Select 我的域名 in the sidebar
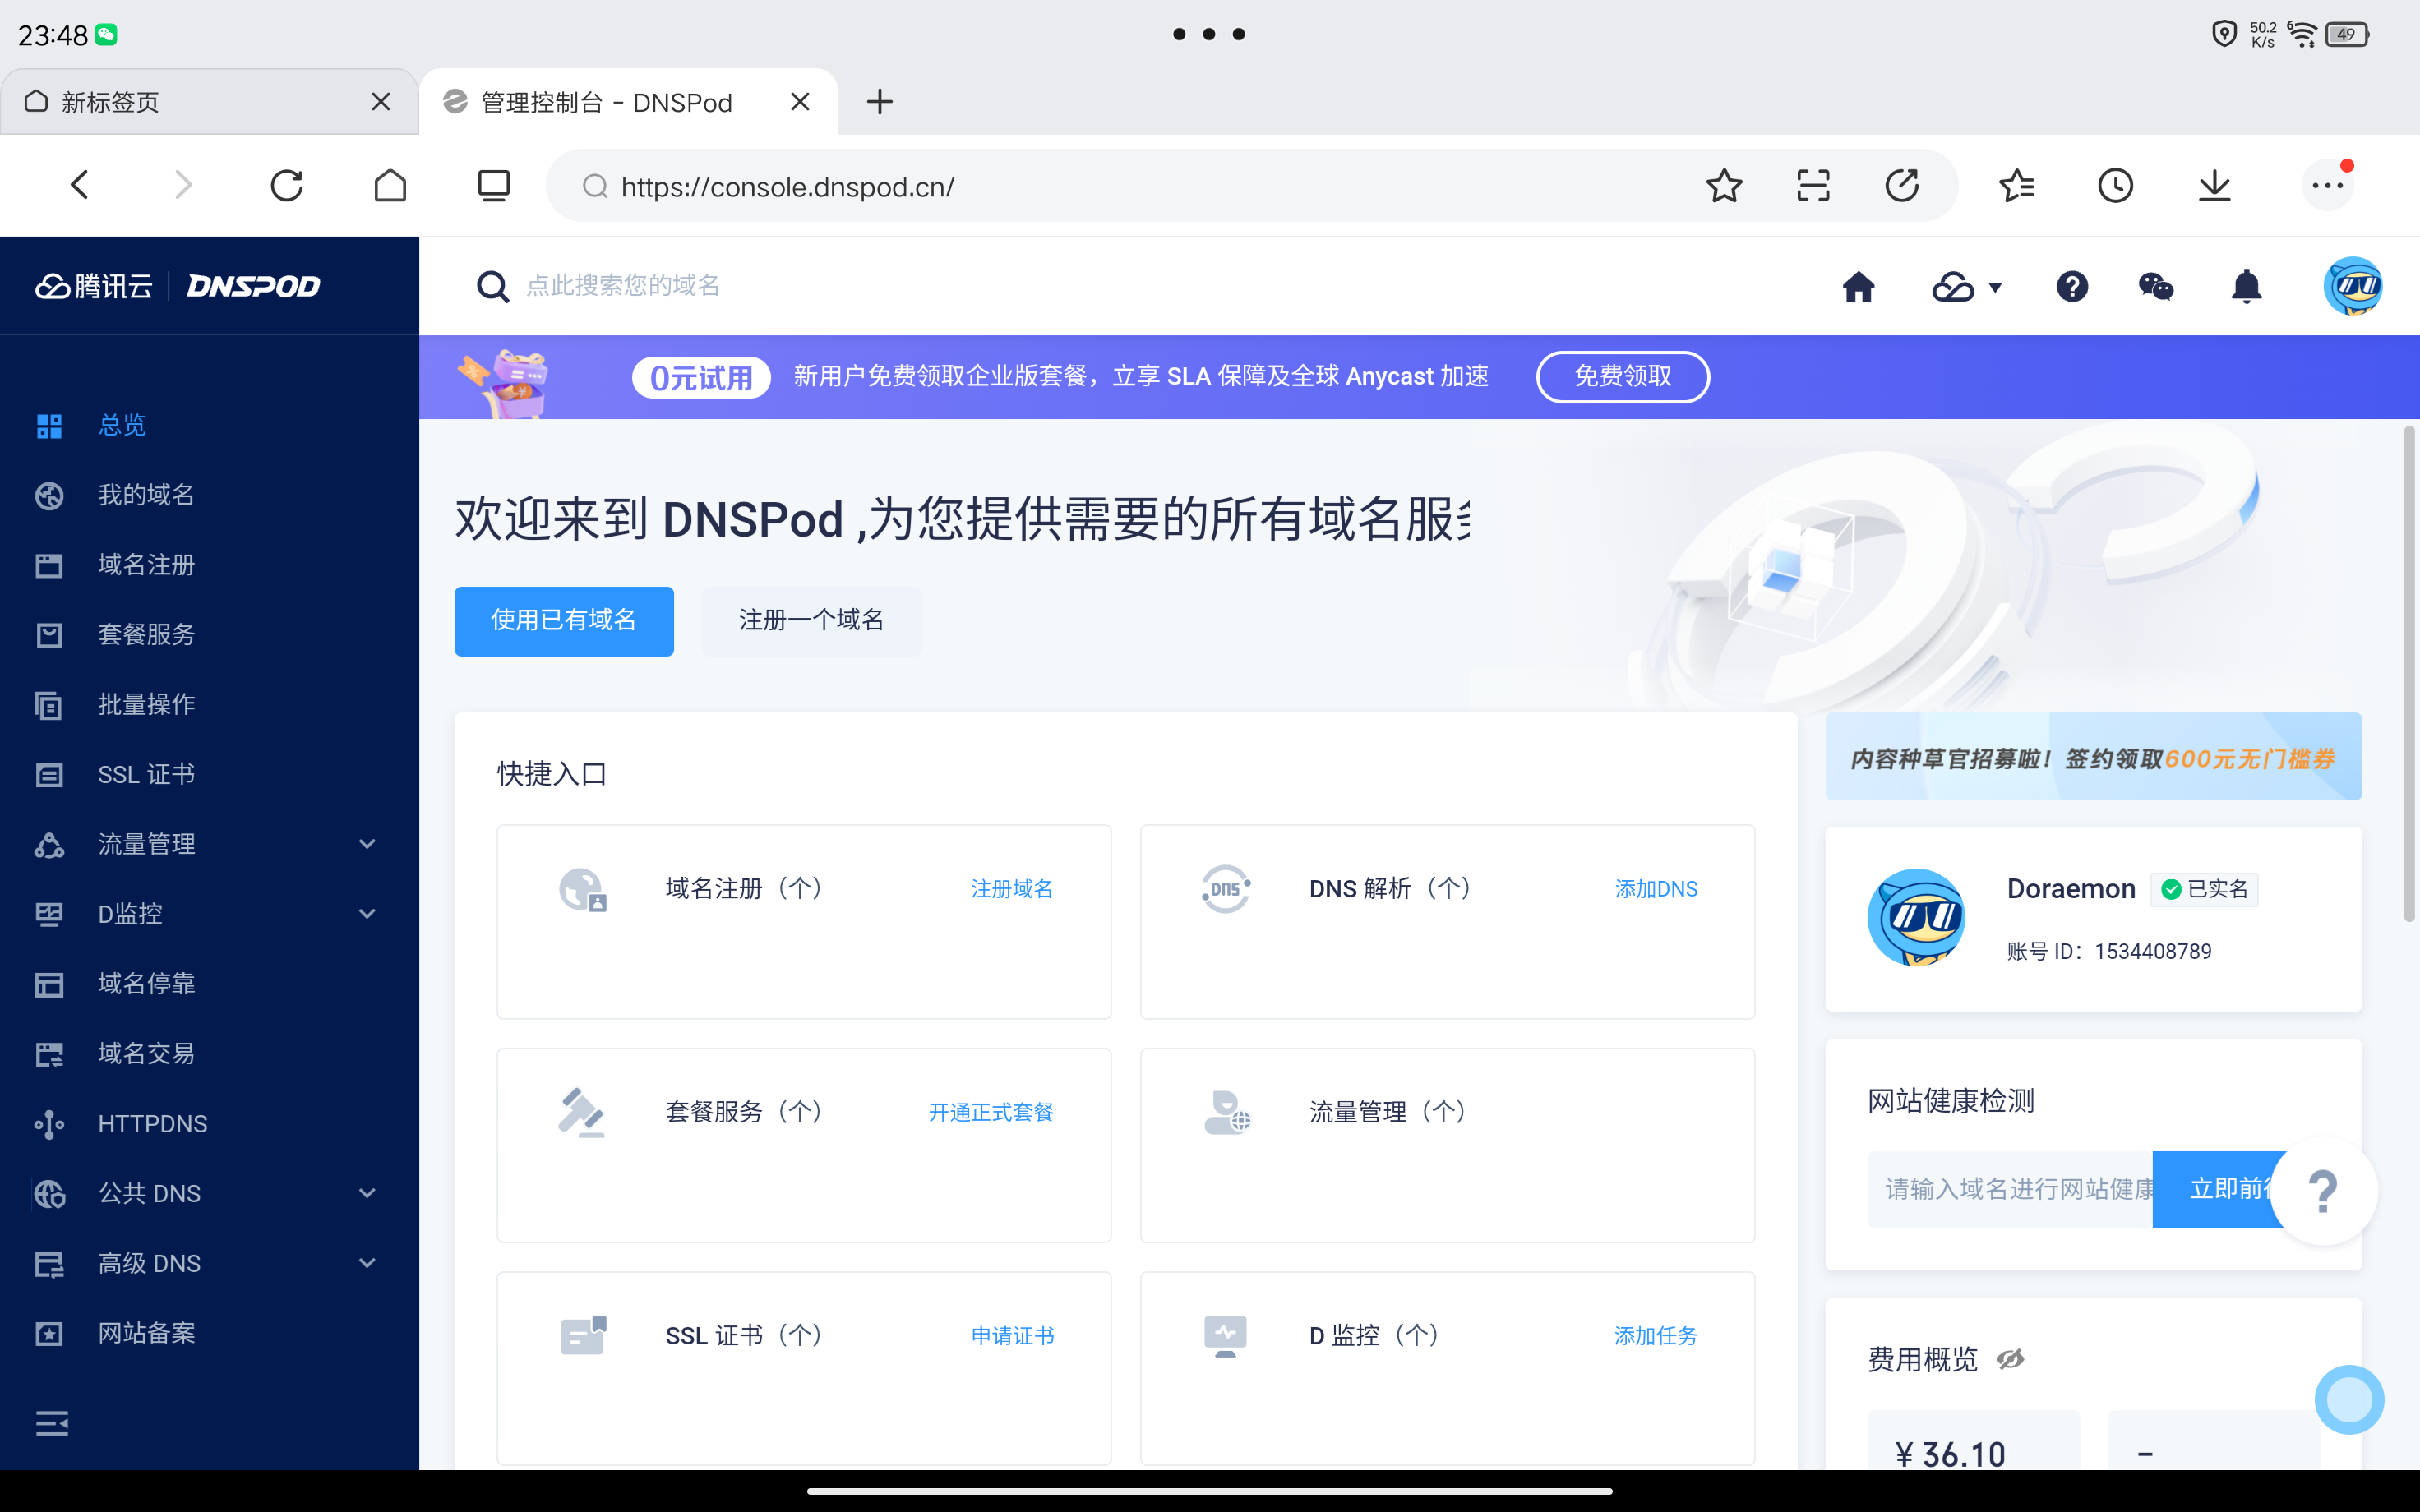Screen dimensions: 2420x1512 click(x=146, y=494)
